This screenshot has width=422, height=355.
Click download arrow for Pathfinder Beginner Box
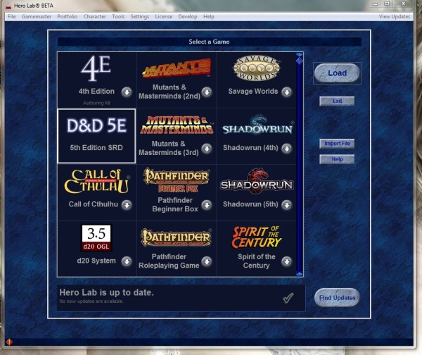pos(207,205)
